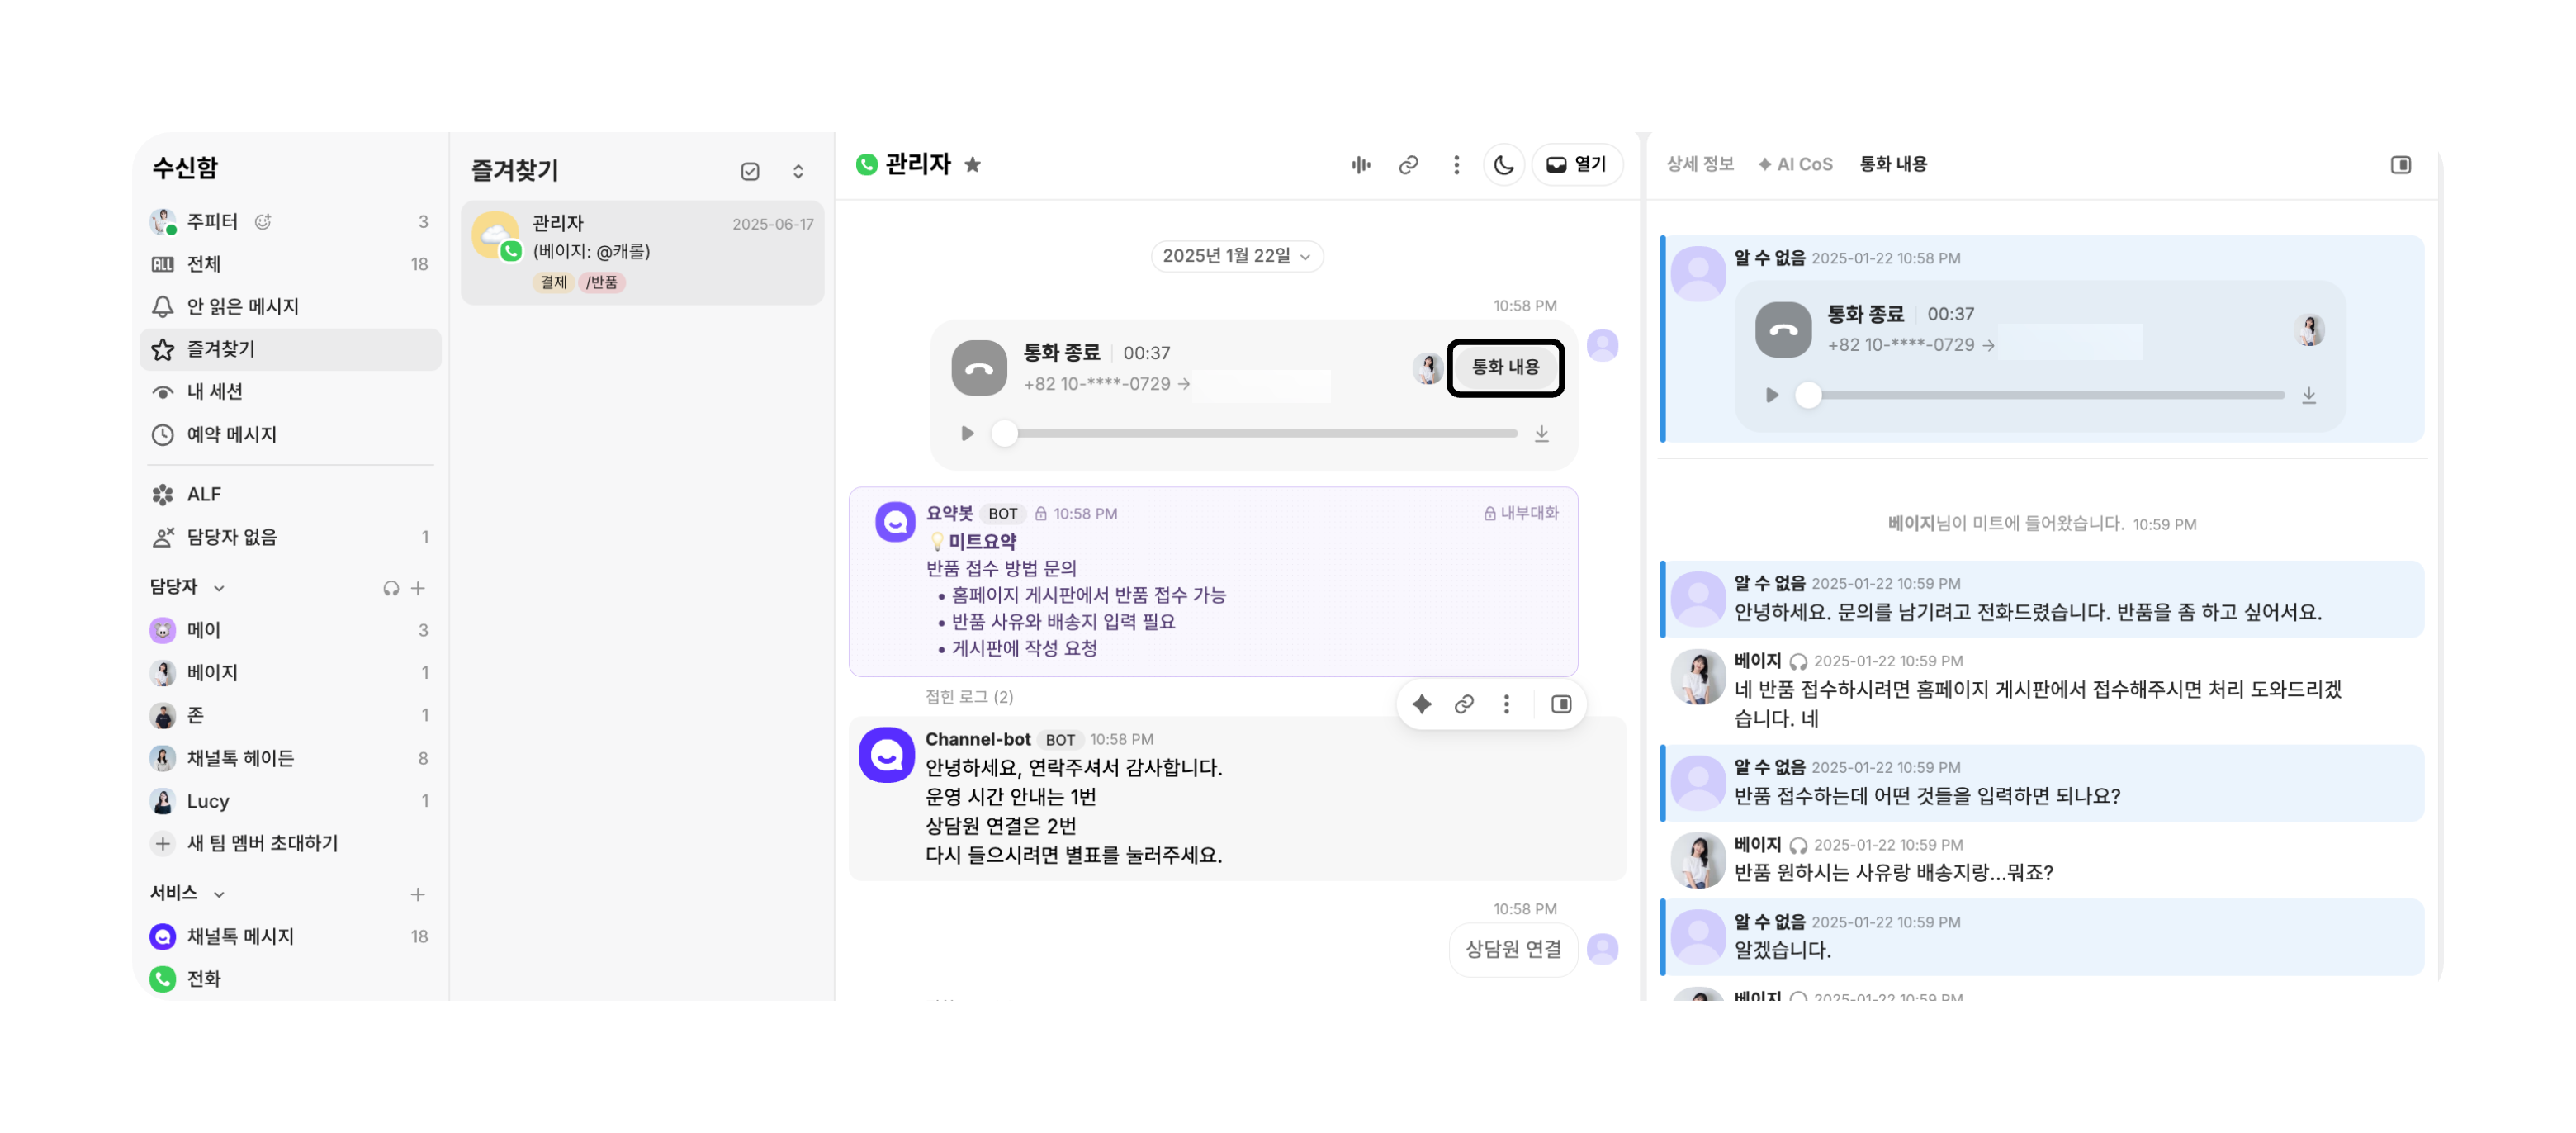This screenshot has width=2576, height=1133.
Task: Open the chat header more options menu
Action: (x=1456, y=165)
